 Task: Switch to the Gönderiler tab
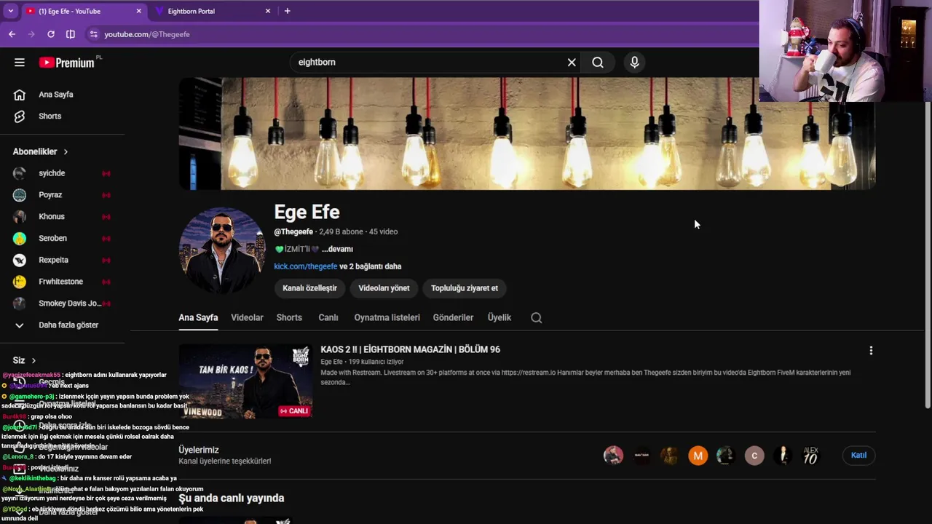[453, 318]
